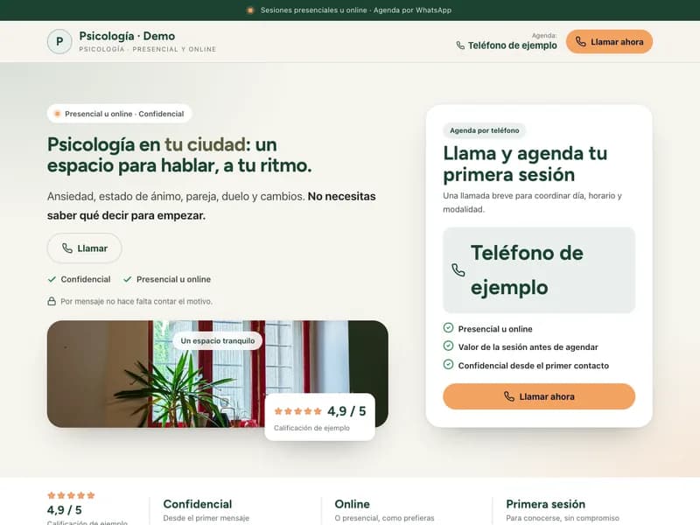Image resolution: width=700 pixels, height=525 pixels.
Task: Click the phone icon beside header Teléfono de ejemplo
Action: pyautogui.click(x=460, y=45)
